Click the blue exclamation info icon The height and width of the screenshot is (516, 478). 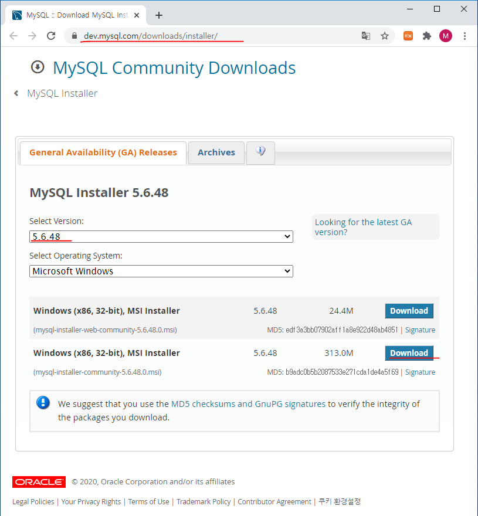(43, 402)
